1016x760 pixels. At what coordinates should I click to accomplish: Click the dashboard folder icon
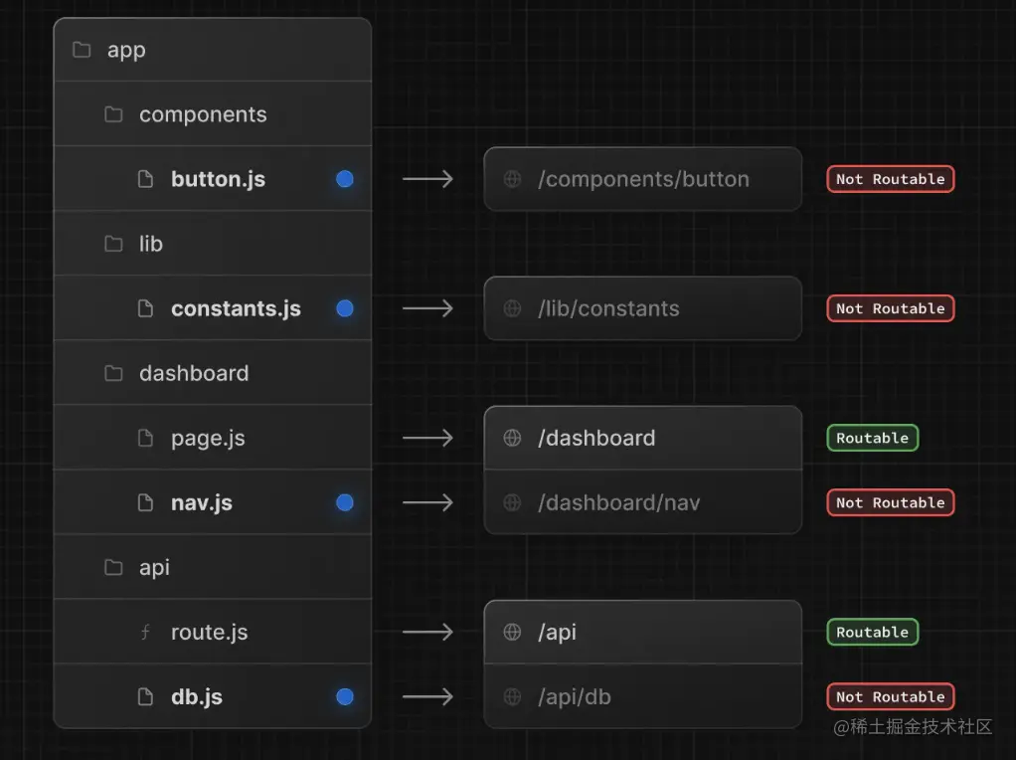point(113,373)
